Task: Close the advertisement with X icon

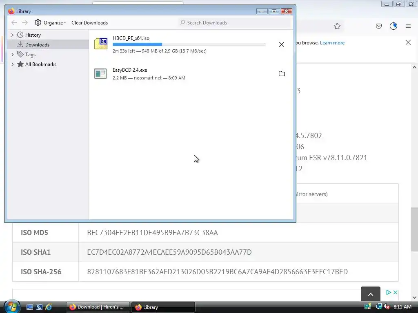Action: click(x=395, y=292)
